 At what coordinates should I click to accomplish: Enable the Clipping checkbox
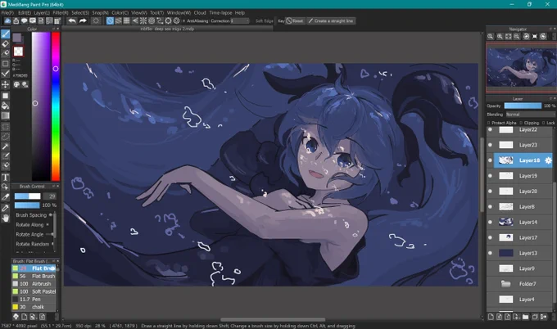(x=521, y=123)
